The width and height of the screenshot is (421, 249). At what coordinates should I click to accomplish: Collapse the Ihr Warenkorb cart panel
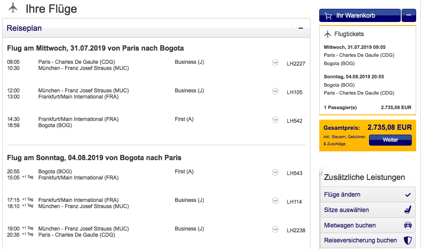[x=409, y=15]
